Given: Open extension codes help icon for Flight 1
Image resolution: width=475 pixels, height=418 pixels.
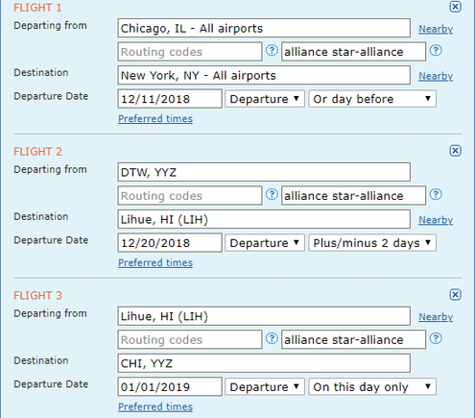Looking at the screenshot, I should coord(436,50).
